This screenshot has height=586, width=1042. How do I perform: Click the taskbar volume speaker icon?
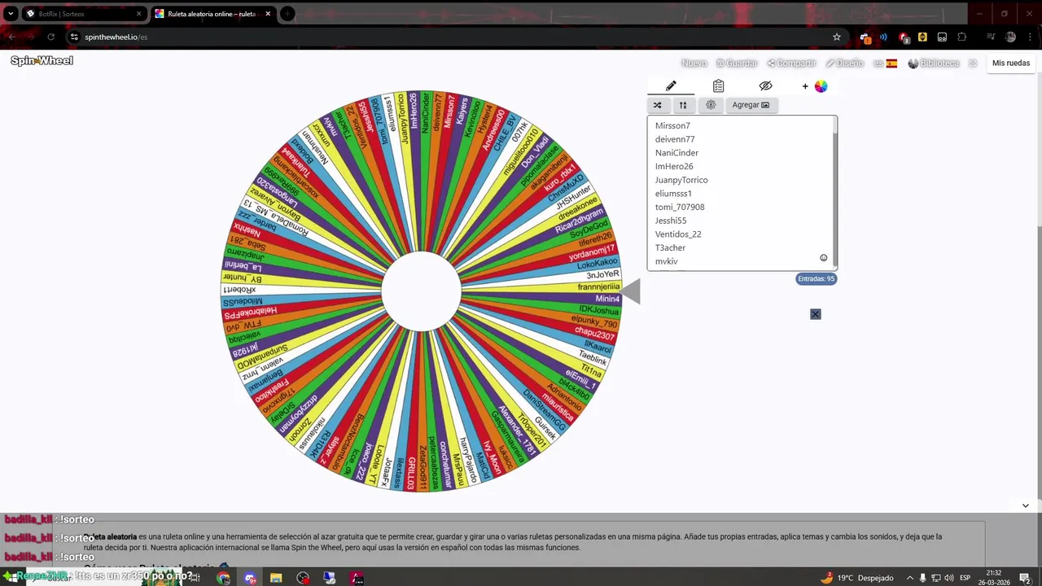click(x=949, y=578)
